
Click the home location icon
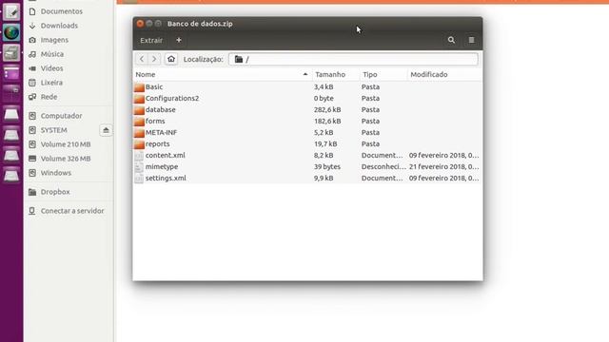[171, 59]
